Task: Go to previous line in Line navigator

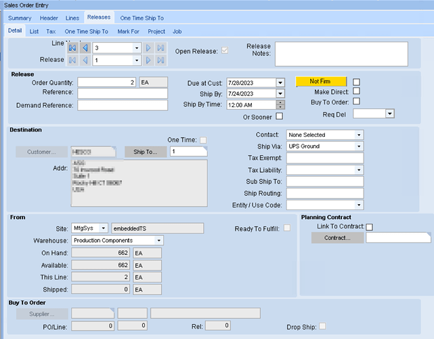Action: 85,48
